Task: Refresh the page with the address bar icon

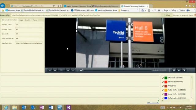Action: 61,6
